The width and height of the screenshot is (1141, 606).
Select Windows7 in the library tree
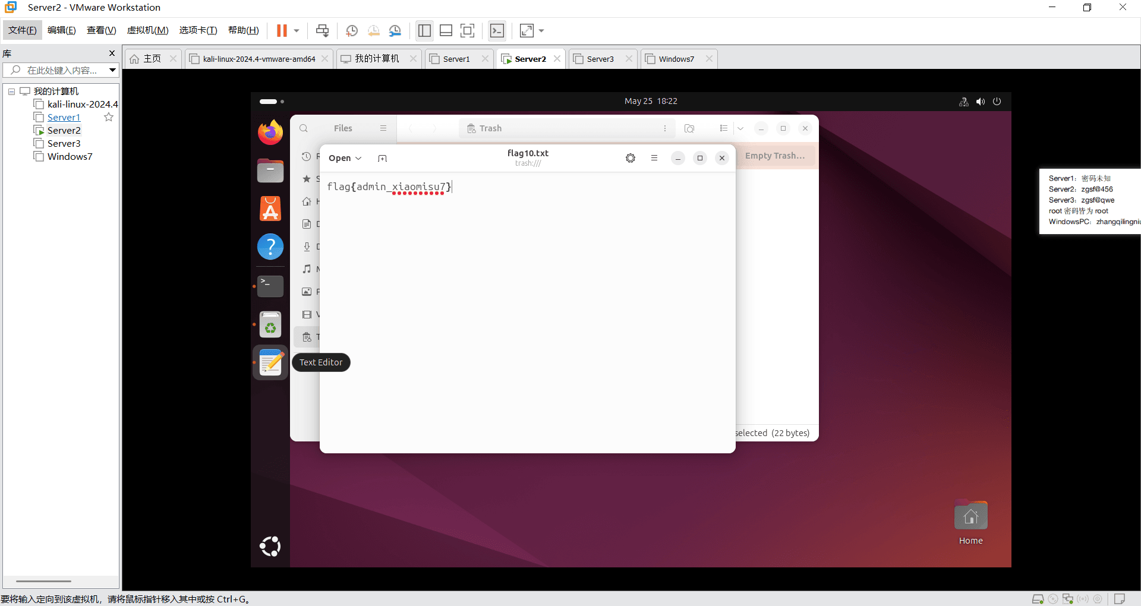tap(70, 157)
